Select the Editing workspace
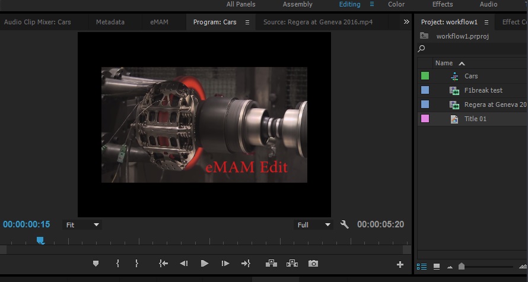 (349, 4)
